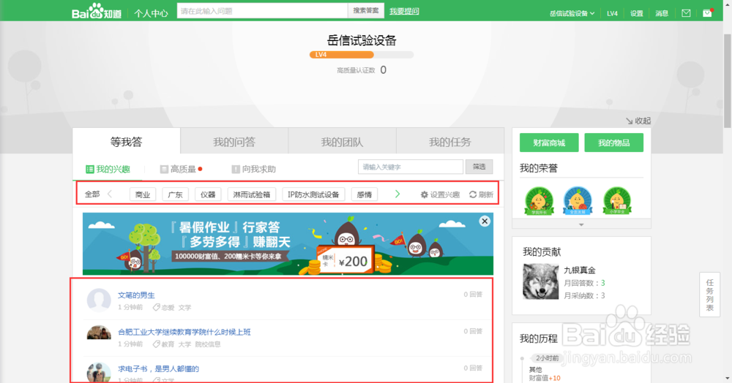Click the 大学 tag
Viewport: 732px width, 383px height.
pyautogui.click(x=185, y=344)
